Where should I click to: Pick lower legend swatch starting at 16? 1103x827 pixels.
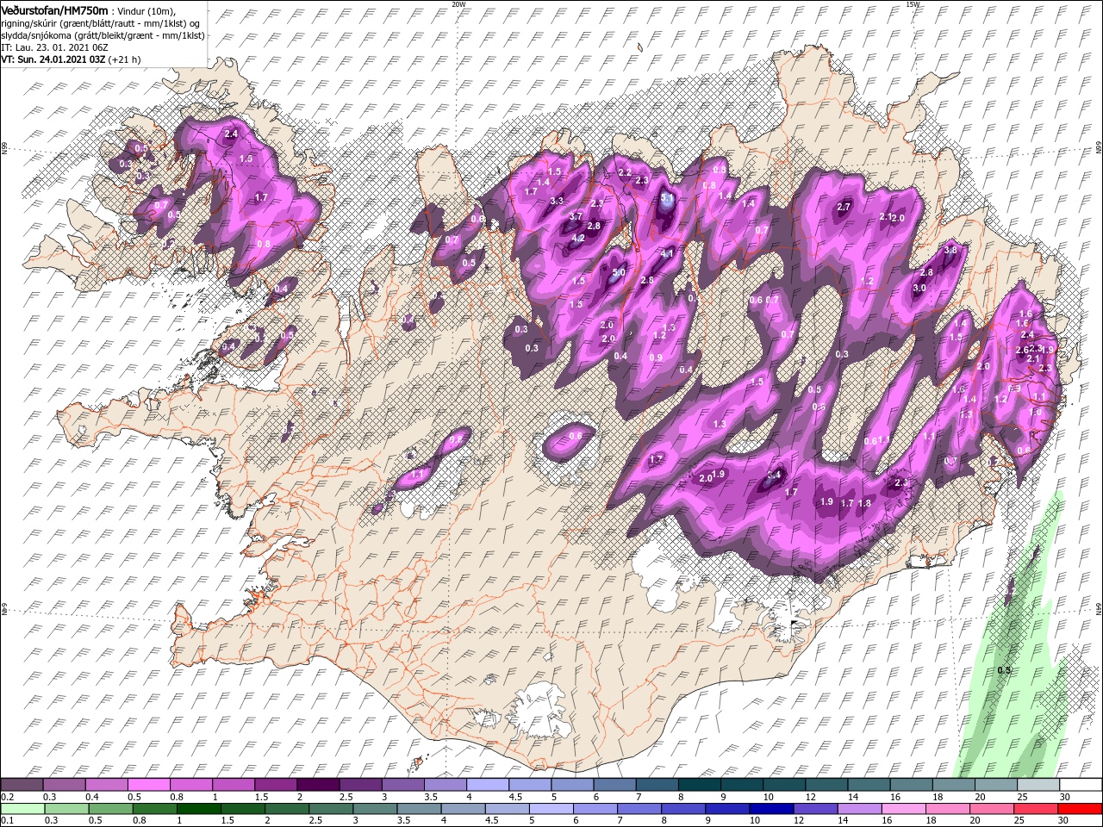pos(903,809)
